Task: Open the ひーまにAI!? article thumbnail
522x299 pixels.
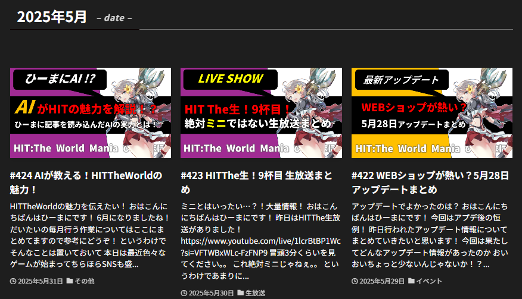Action: (x=91, y=113)
